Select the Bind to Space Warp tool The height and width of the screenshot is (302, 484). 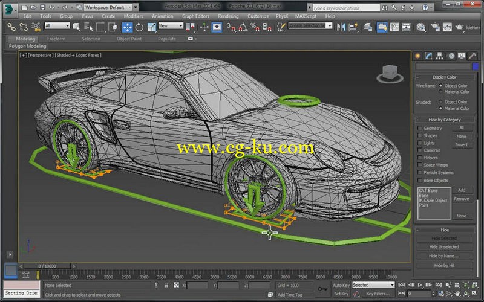point(36,27)
